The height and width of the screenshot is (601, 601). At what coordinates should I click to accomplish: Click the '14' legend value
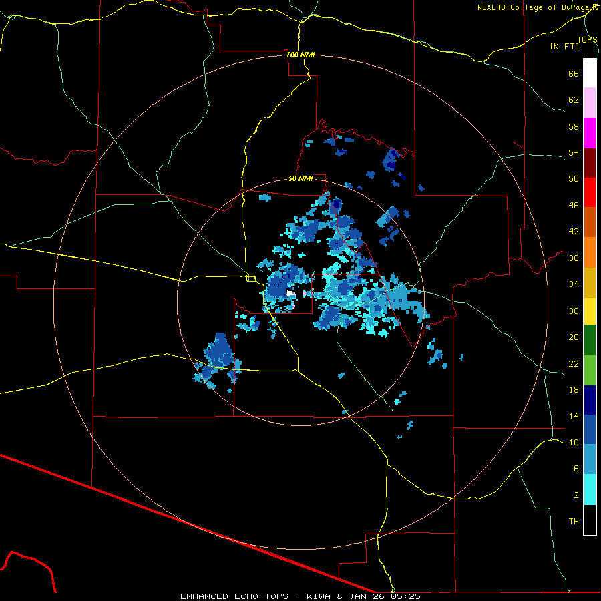(x=574, y=416)
